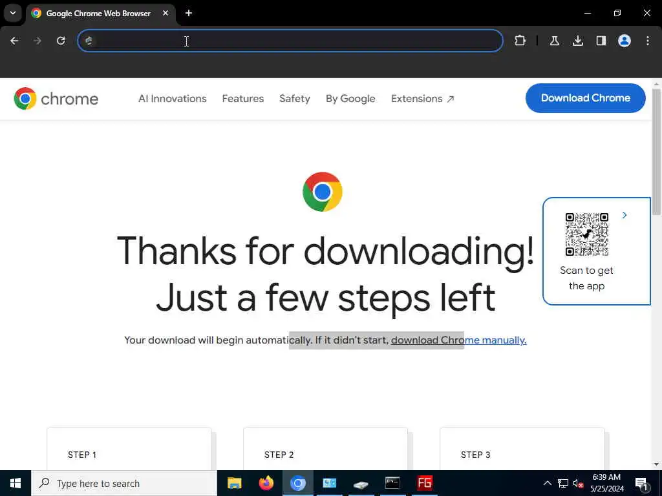
Task: Open the tab search dropdown arrow
Action: coord(13,13)
